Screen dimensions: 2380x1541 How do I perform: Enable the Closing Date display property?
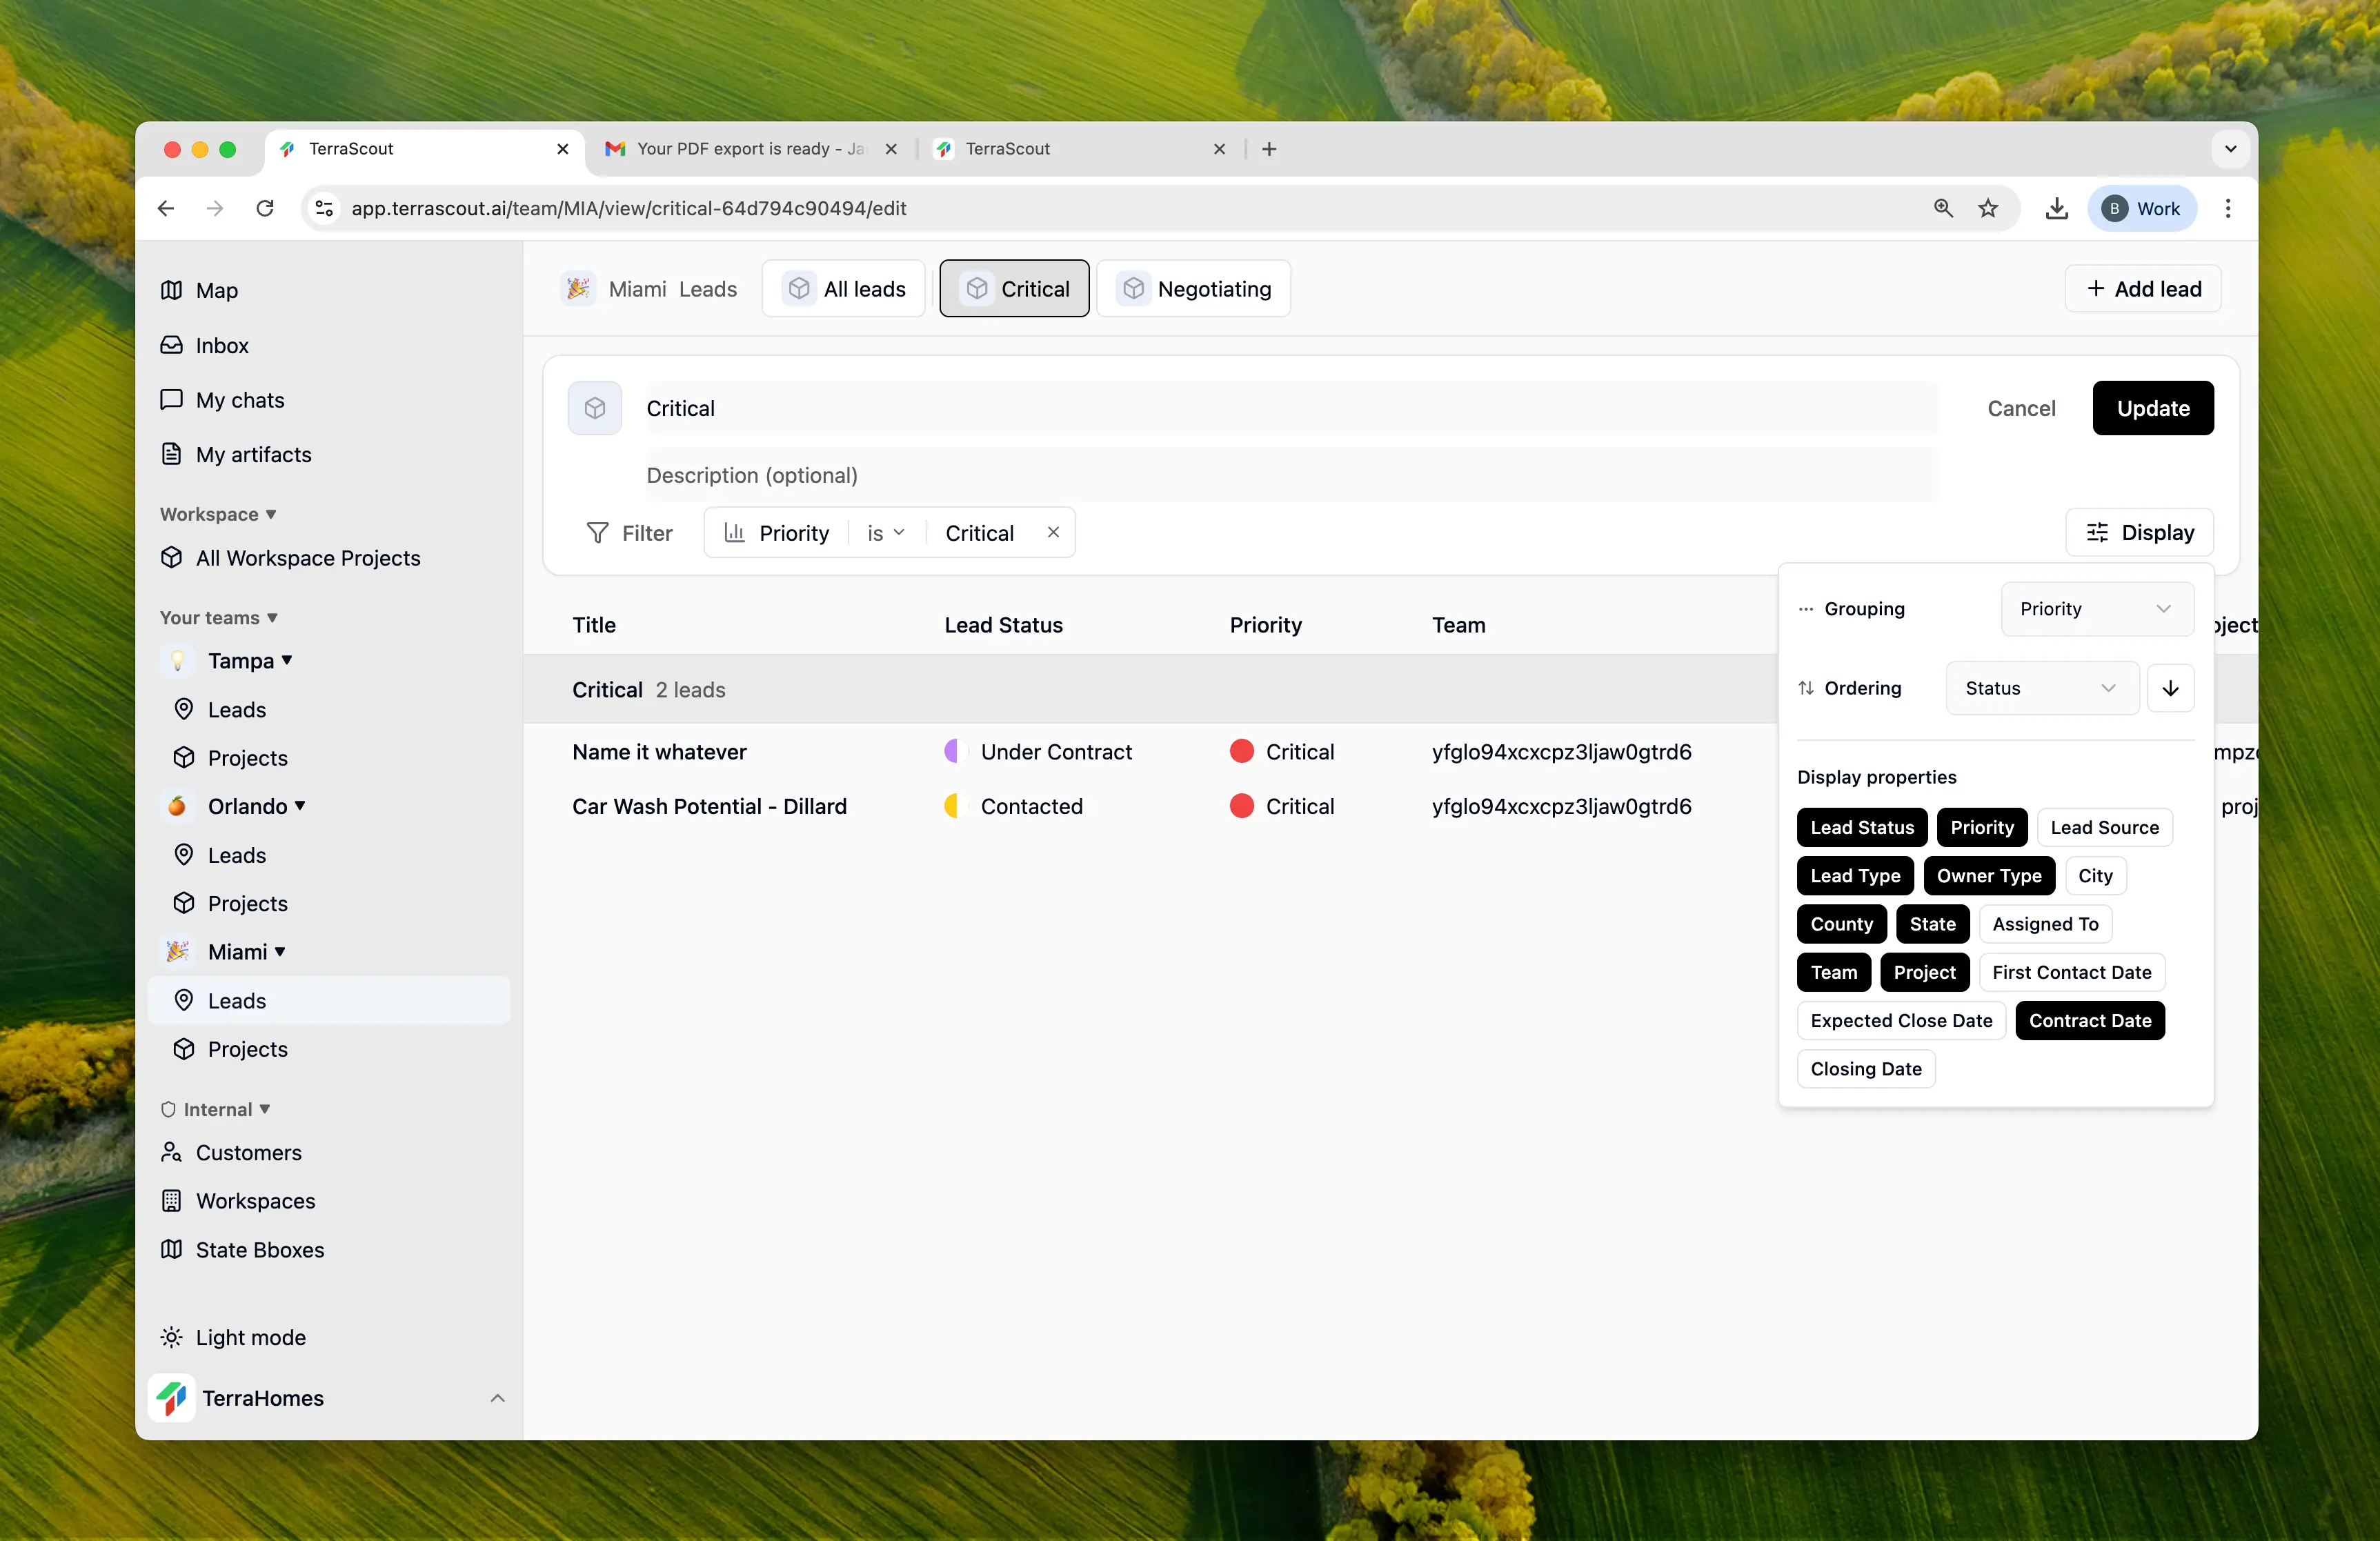[1865, 1069]
